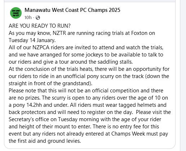Click the line 'Please note that this will not be'
The image size is (186, 151).
tap(86, 91)
